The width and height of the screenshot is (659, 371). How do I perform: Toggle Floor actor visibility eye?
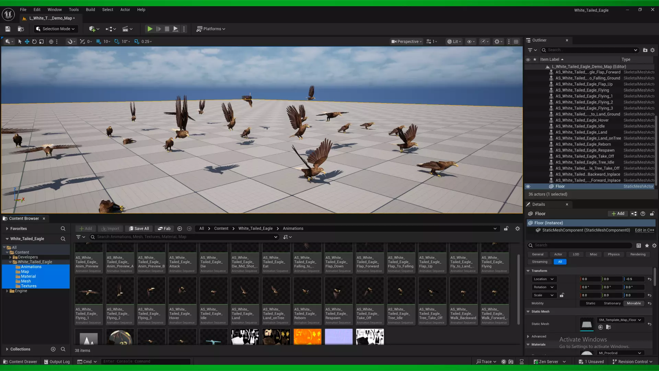(x=528, y=187)
